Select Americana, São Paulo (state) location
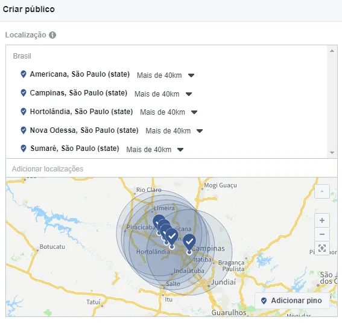The width and height of the screenshot is (342, 323). [x=80, y=74]
